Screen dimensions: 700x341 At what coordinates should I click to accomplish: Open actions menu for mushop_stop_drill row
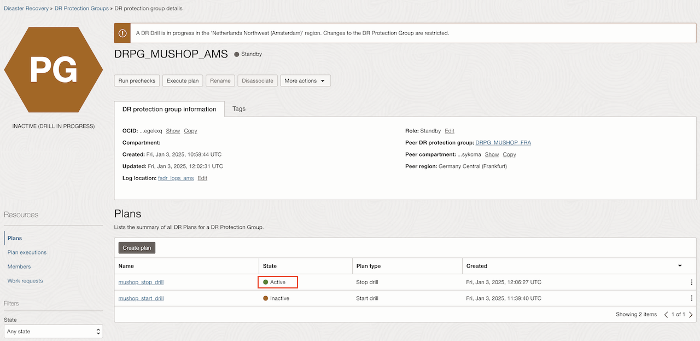(x=692, y=282)
